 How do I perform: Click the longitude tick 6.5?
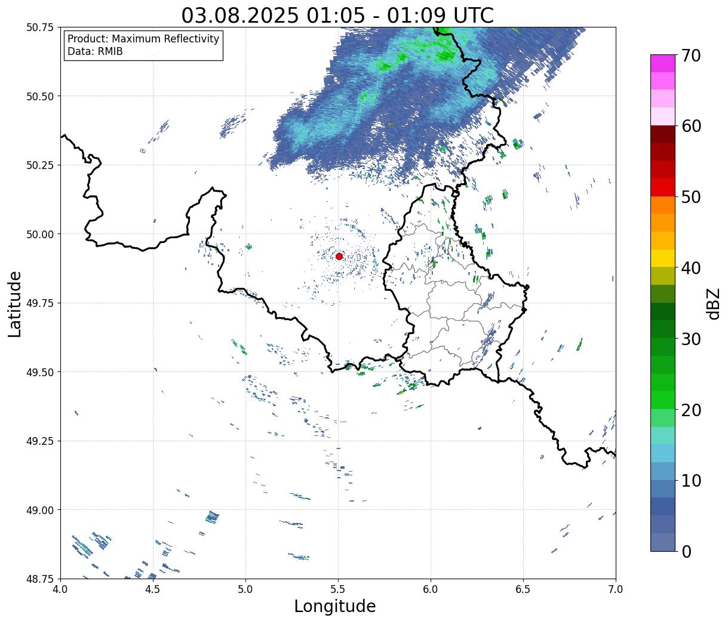[x=523, y=589]
